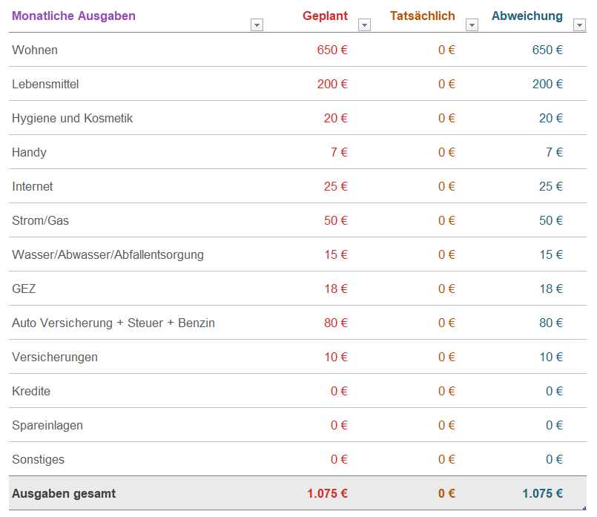Select the Hygiene und Kosmetik cell

tap(73, 118)
